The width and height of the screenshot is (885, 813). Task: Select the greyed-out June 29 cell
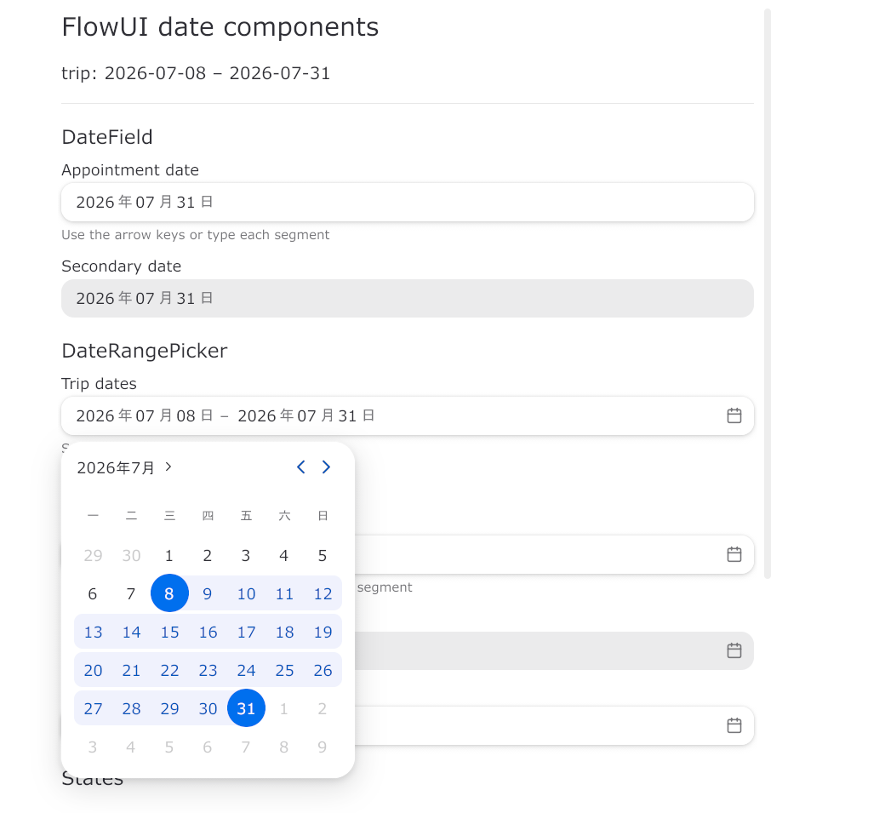93,556
